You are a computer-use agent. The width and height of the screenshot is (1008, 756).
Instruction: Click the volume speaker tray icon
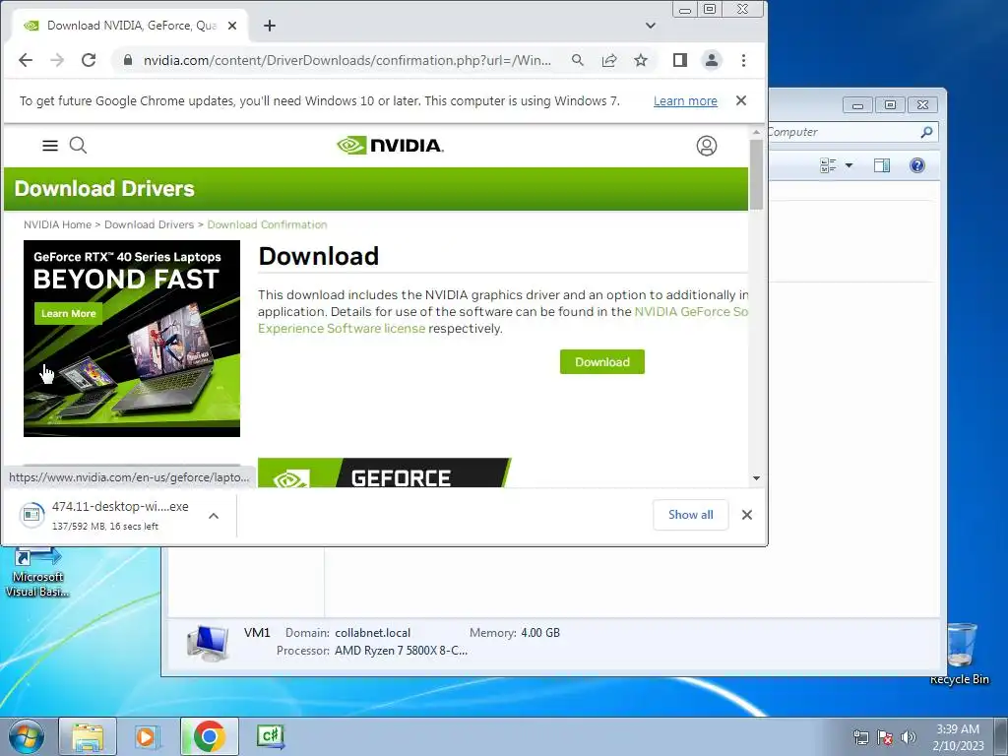[909, 737]
